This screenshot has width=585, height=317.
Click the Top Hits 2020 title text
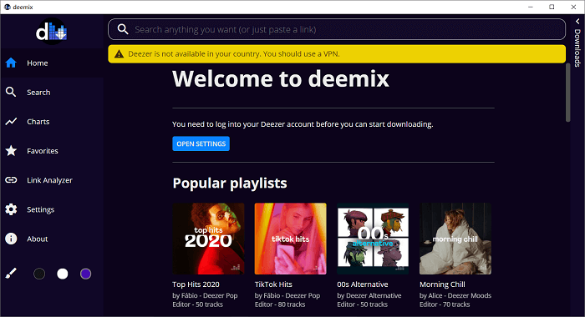(196, 284)
